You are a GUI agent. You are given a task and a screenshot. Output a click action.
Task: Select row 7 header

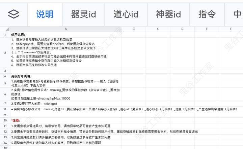[5, 104]
